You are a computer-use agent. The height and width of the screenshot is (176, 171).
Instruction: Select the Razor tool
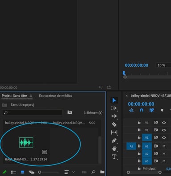pos(114,124)
